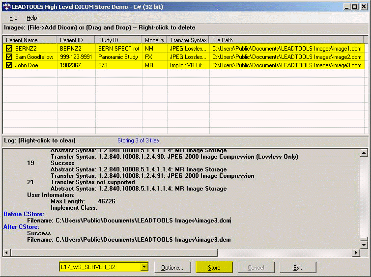The height and width of the screenshot is (277, 371).
Task: Select the Transfer Syntax column header
Action: pyautogui.click(x=188, y=40)
